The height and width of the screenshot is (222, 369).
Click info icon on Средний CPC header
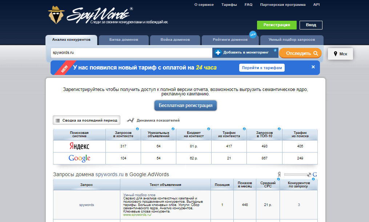click(x=278, y=179)
